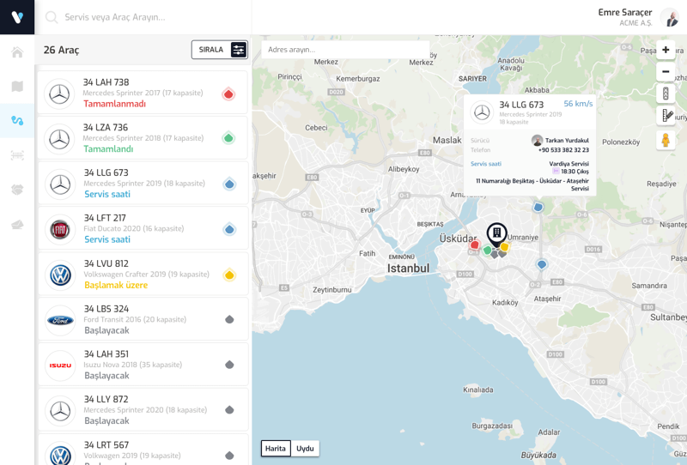Click the Isuzu logo of 34 LAH 351
Viewport: 687px width, 465px height.
click(x=60, y=365)
